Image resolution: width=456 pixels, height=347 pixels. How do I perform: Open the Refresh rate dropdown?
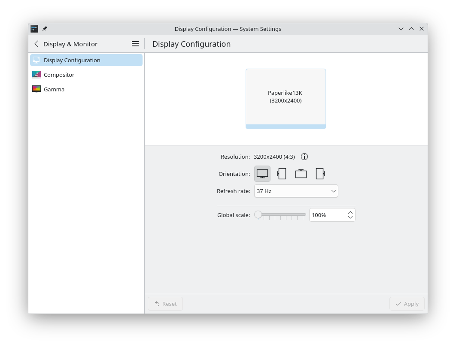(296, 191)
